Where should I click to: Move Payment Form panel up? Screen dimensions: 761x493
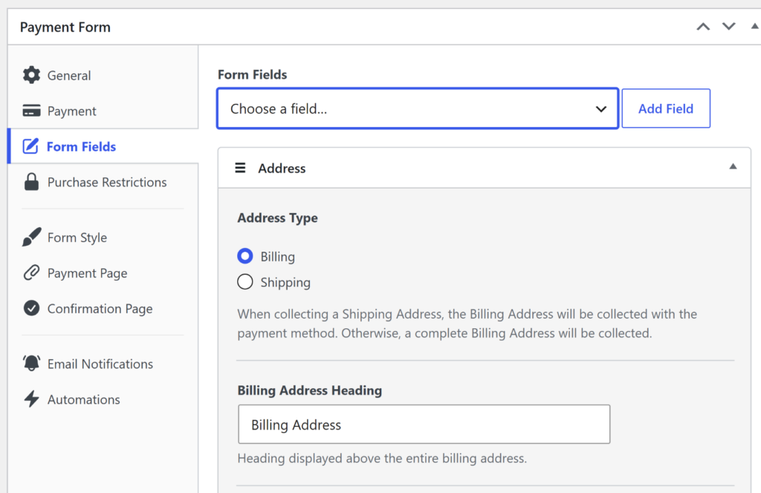tap(703, 27)
